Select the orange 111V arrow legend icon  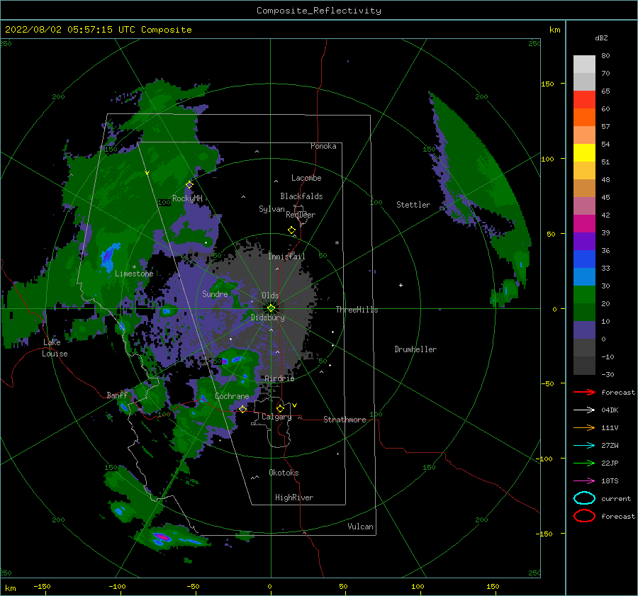click(x=584, y=427)
